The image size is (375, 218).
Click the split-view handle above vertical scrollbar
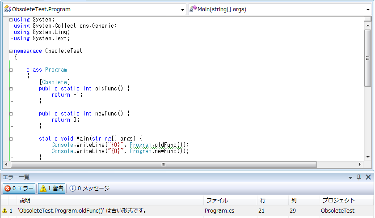pyautogui.click(x=368, y=19)
